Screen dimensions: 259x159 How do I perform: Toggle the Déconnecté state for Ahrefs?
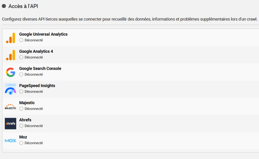click(x=21, y=126)
